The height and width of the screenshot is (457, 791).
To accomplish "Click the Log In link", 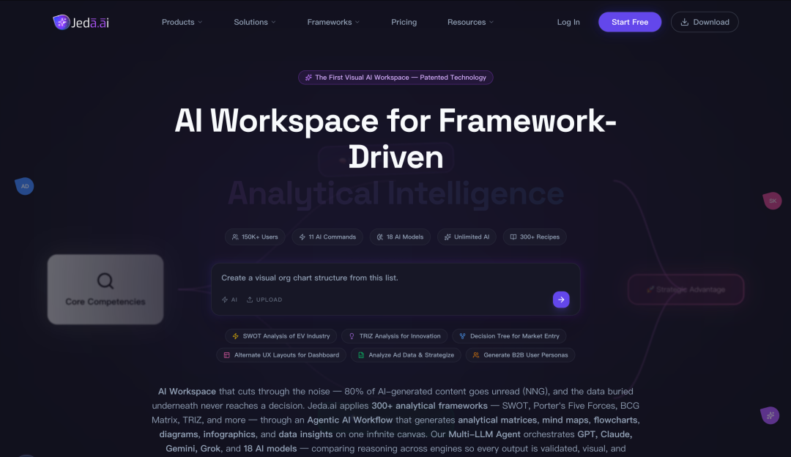I will click(568, 22).
